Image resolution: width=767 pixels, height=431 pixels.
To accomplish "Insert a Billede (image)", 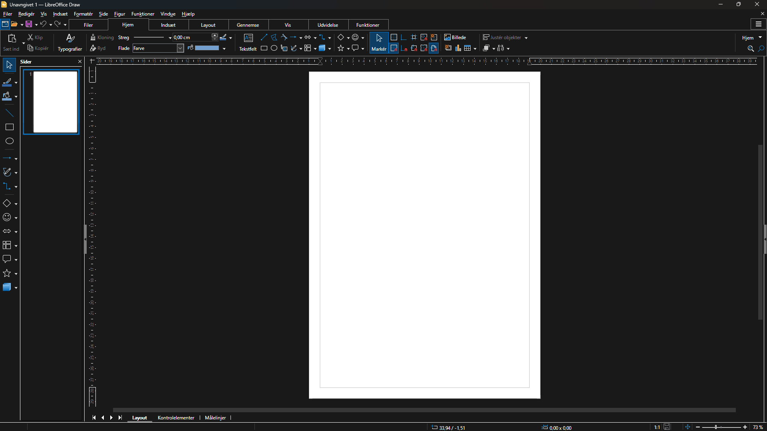I will [455, 37].
